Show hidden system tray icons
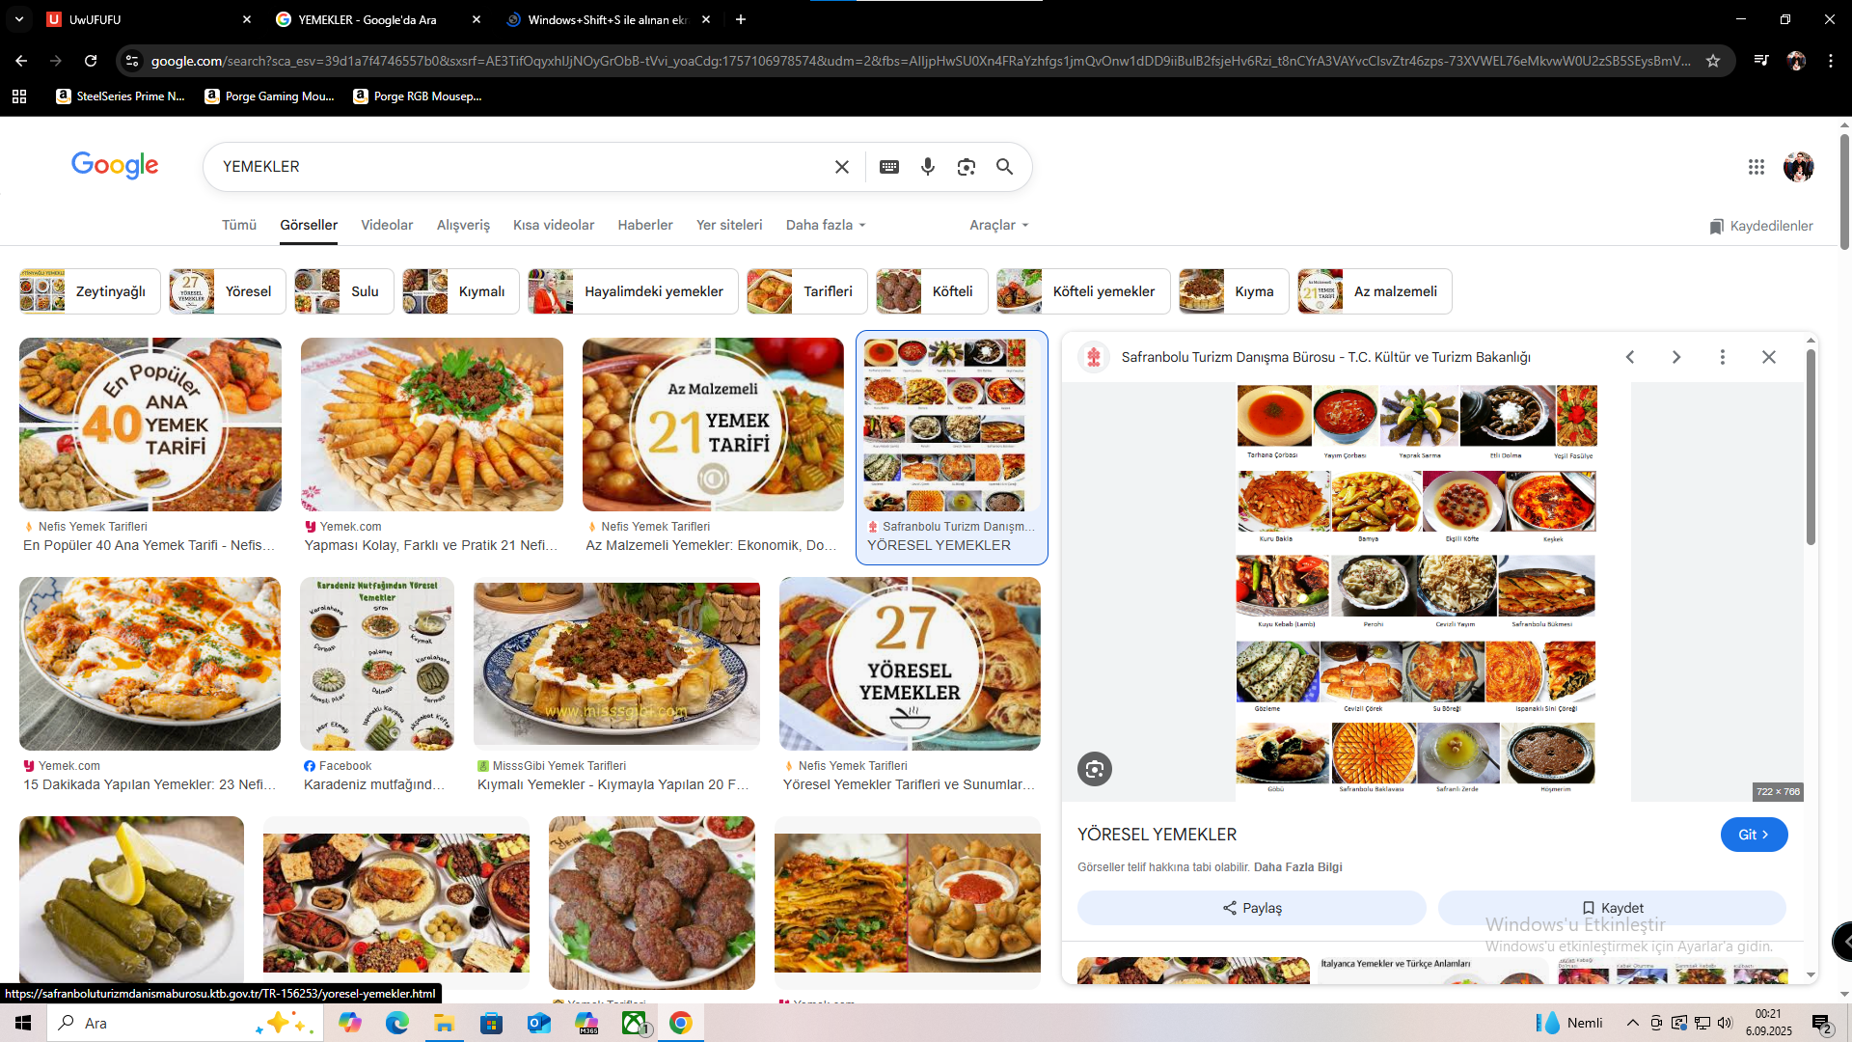This screenshot has height=1042, width=1852. [1632, 1023]
